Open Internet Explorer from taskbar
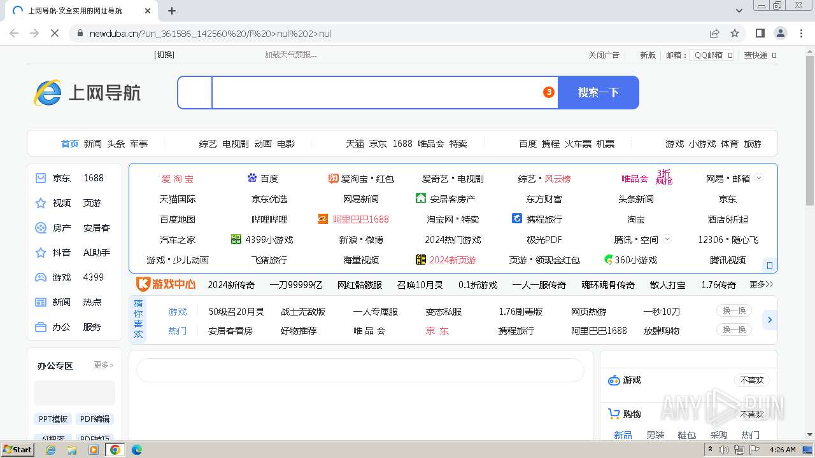The image size is (815, 458). pyautogui.click(x=50, y=450)
